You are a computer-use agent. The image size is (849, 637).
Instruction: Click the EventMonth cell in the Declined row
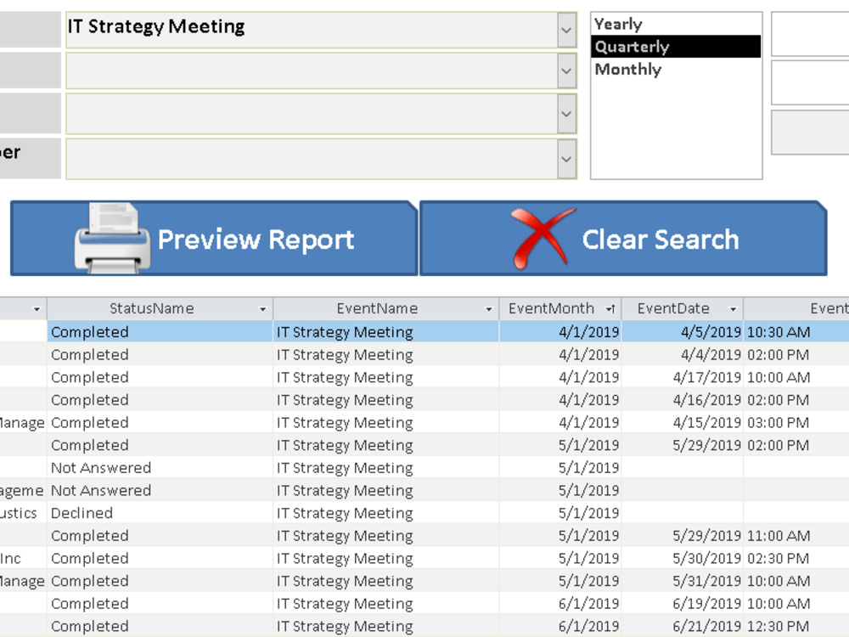(x=560, y=513)
